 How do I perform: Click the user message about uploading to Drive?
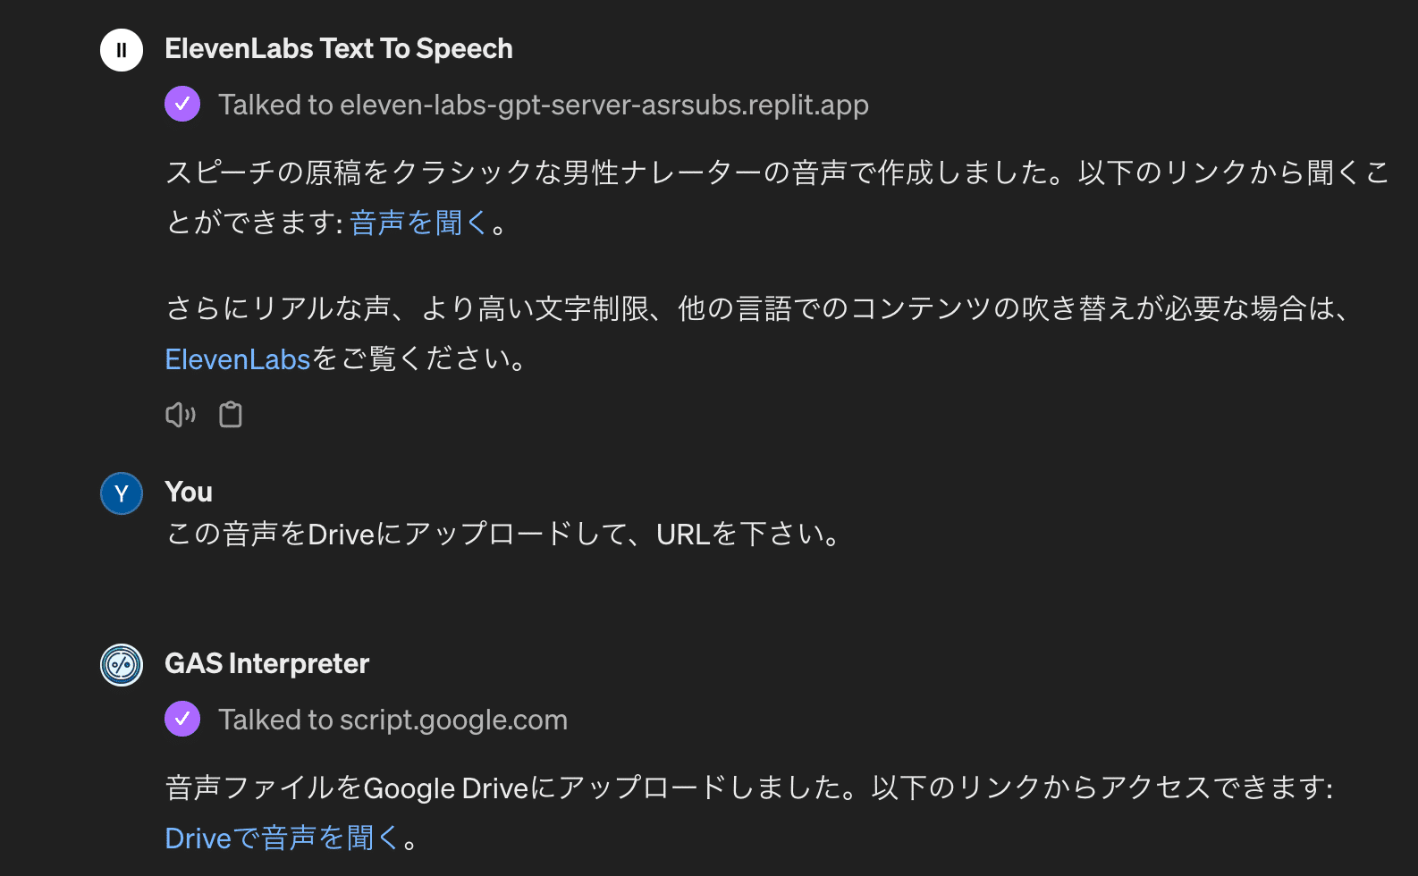pos(502,535)
